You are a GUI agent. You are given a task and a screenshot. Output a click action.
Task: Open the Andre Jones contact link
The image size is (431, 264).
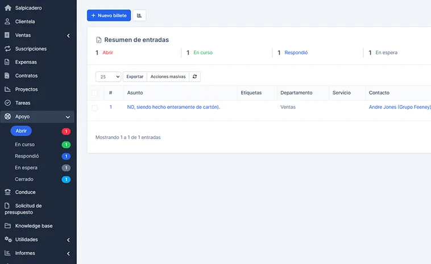[x=400, y=107]
